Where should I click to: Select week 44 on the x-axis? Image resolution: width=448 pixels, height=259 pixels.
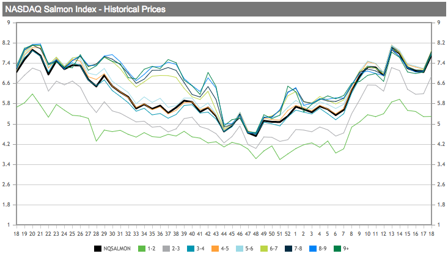pos(224,234)
